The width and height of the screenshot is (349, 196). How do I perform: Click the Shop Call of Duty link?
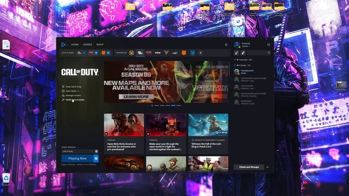click(74, 87)
